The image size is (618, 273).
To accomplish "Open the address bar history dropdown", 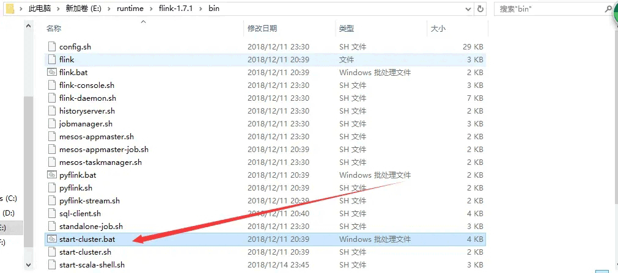I will pyautogui.click(x=468, y=9).
